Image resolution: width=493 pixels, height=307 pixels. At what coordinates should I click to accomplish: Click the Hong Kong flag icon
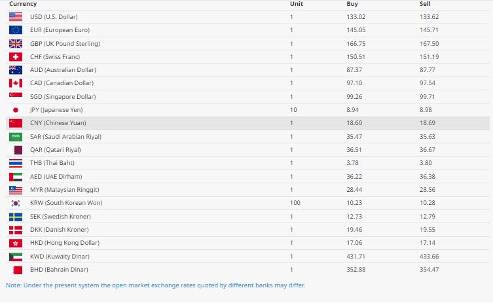pos(16,243)
